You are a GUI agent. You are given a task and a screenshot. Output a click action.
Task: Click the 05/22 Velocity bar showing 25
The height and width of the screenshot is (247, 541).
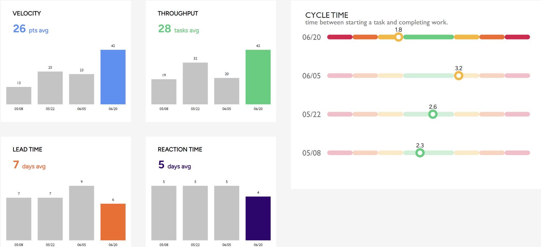(50, 88)
